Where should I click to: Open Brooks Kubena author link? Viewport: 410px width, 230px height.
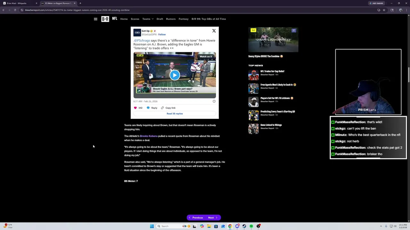[x=149, y=136]
